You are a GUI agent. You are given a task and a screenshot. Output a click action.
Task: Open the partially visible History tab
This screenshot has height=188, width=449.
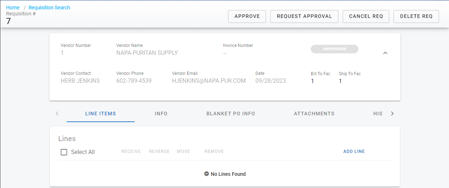[x=378, y=114]
